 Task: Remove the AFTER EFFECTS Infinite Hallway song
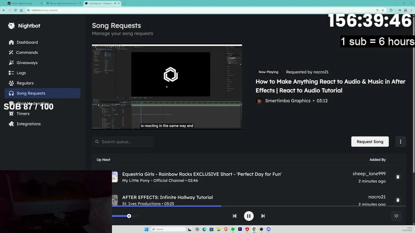click(x=398, y=200)
